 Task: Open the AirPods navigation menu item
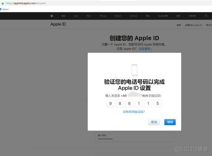(133, 16)
